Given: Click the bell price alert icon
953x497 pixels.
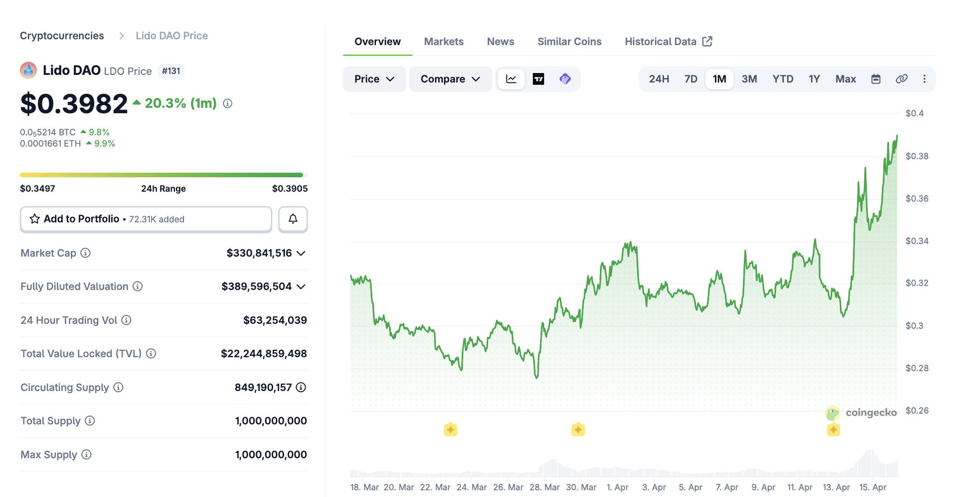Looking at the screenshot, I should pos(293,219).
